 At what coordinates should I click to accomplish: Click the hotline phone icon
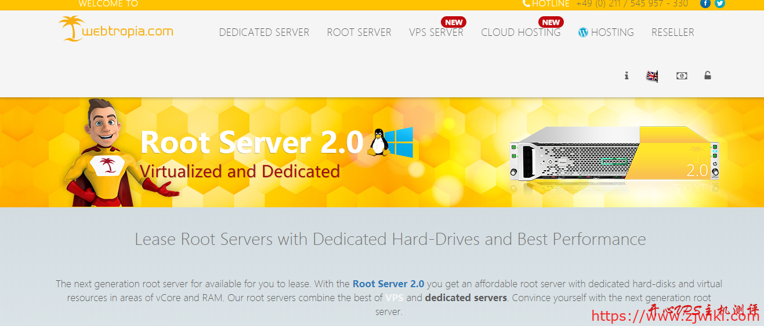[526, 3]
